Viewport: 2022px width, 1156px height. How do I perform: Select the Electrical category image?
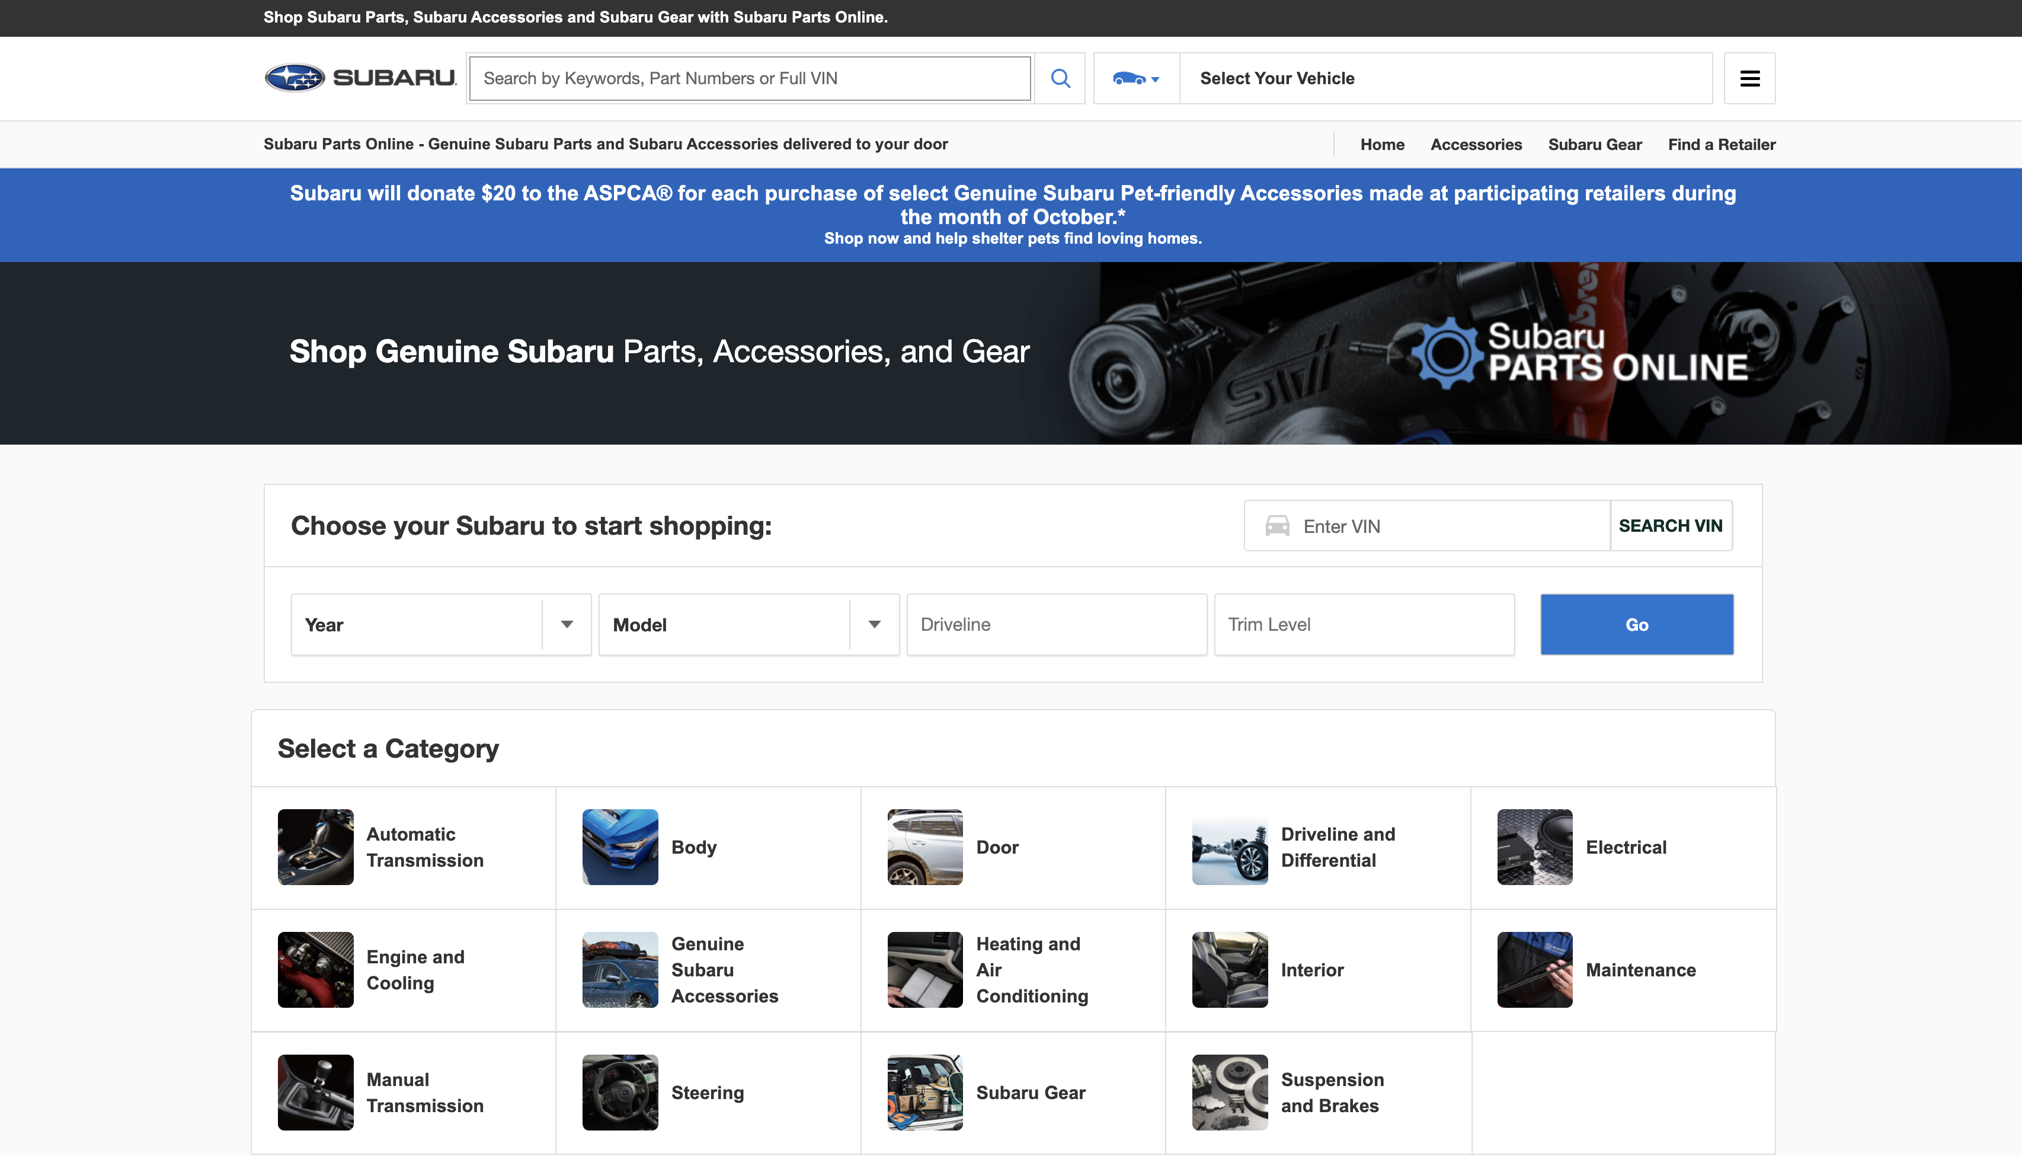[x=1535, y=847]
